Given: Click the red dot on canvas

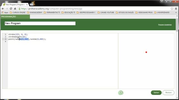Looking at the screenshot, I should tap(146, 52).
